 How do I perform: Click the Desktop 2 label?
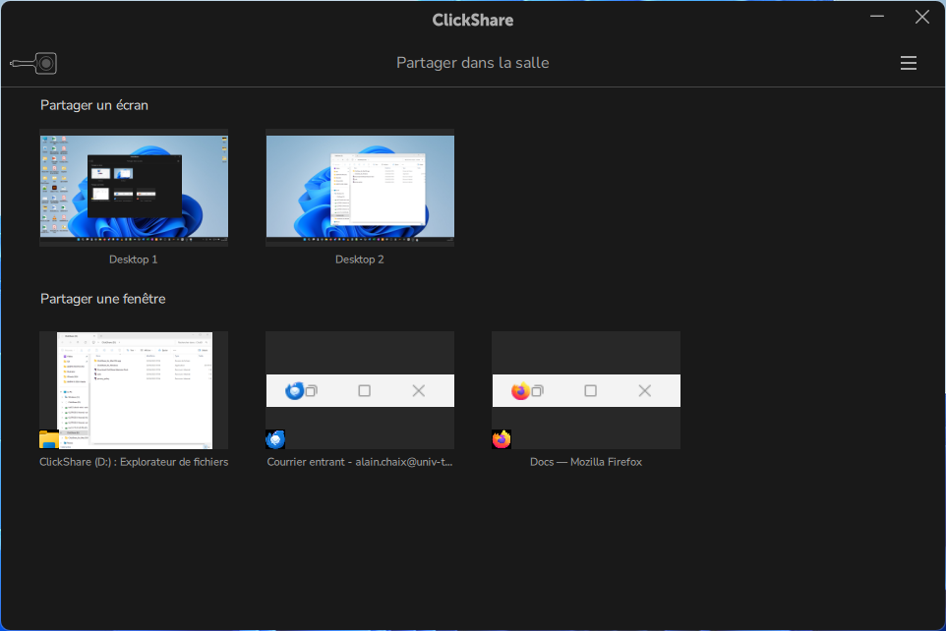[359, 258]
